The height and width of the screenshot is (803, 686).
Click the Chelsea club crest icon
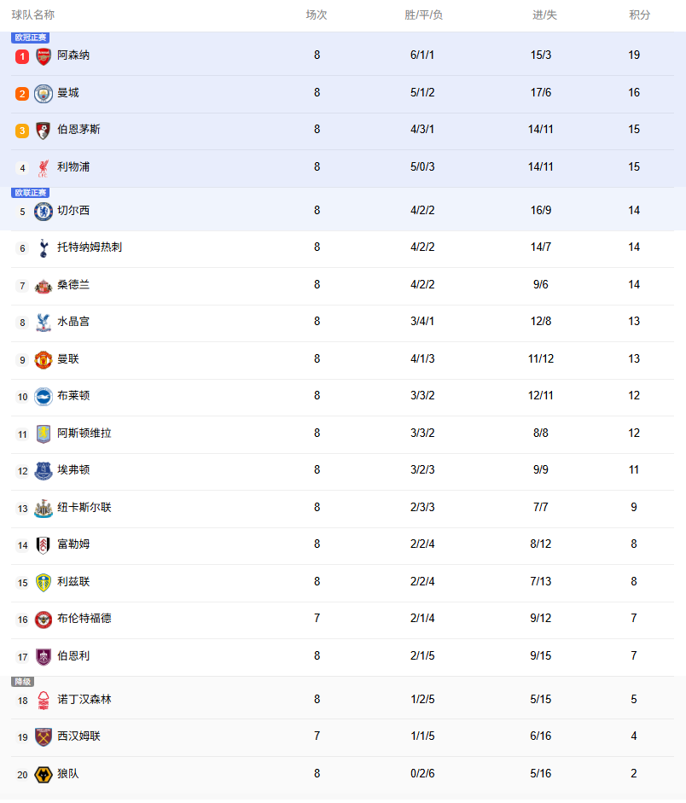tap(44, 211)
